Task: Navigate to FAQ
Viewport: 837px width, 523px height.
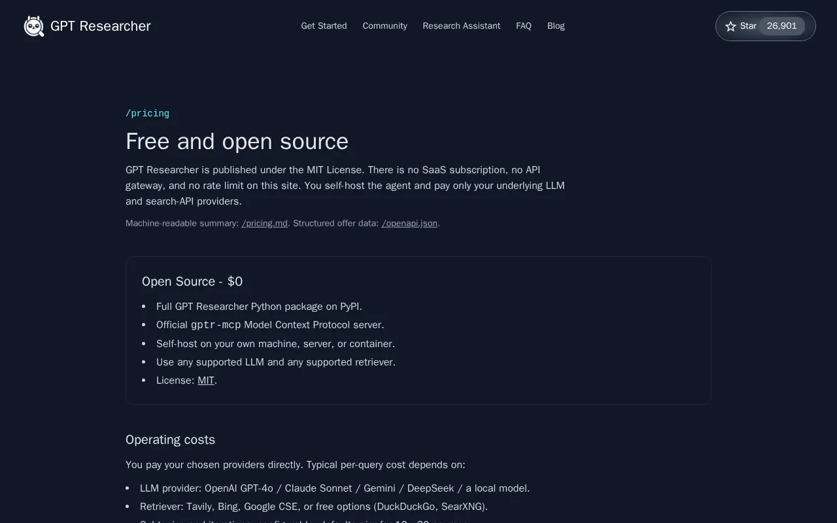Action: click(523, 26)
